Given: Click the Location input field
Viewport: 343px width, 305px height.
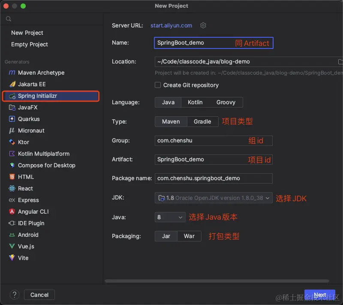Looking at the screenshot, I should 249,62.
